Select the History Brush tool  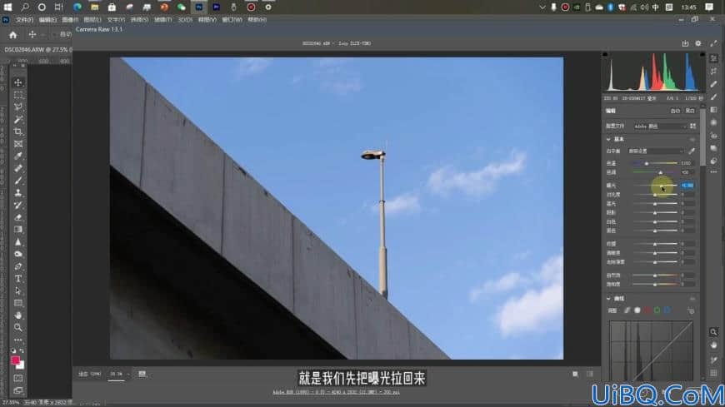(x=18, y=205)
